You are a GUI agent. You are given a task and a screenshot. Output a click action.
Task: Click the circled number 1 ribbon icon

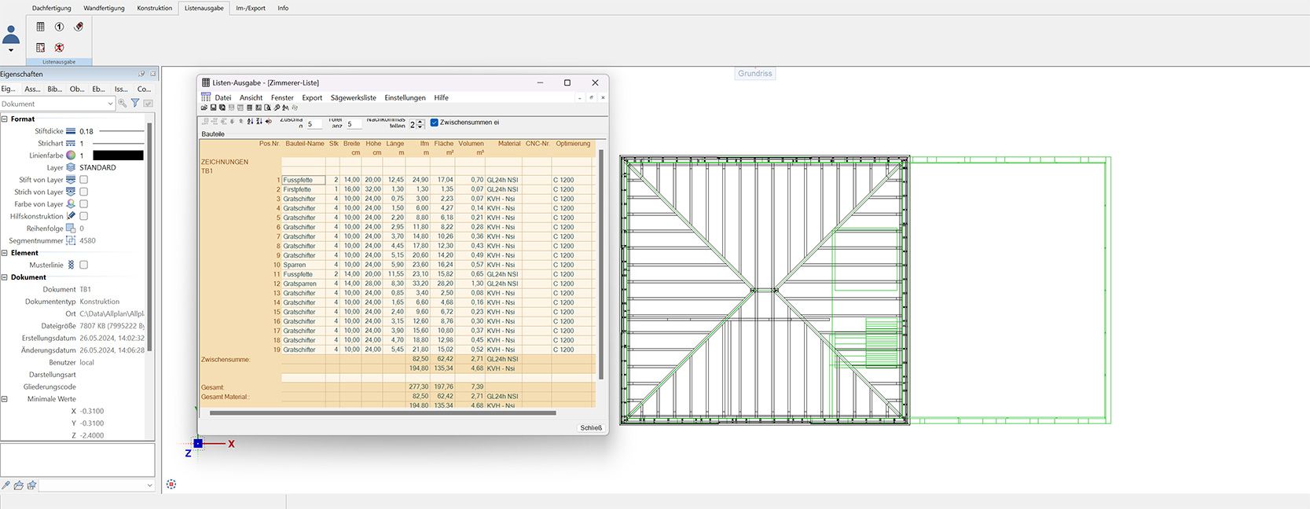tap(60, 27)
